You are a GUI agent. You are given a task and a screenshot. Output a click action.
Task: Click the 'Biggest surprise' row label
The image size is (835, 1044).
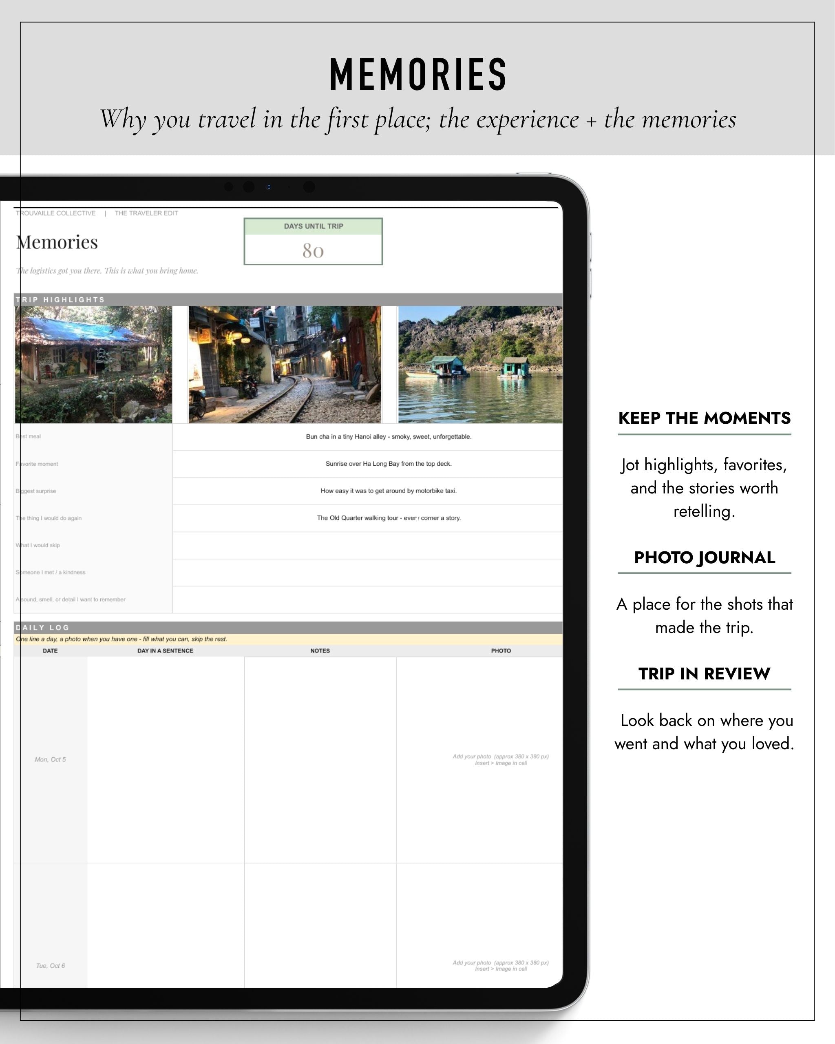[x=36, y=491]
